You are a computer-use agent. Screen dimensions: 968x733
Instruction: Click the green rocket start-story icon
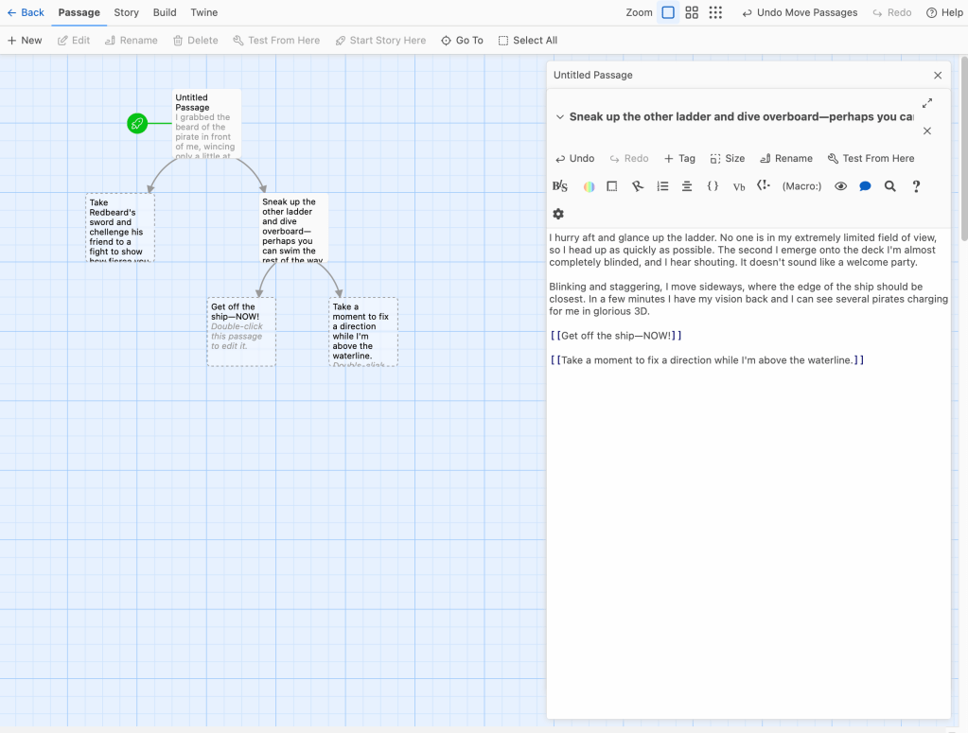[137, 123]
